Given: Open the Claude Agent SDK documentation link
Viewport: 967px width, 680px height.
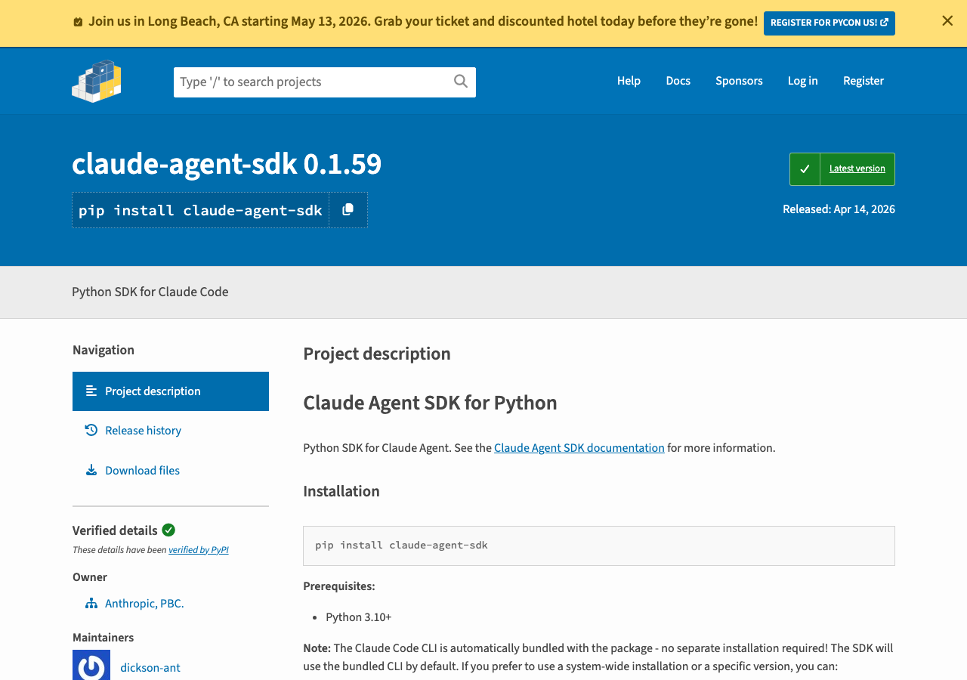Looking at the screenshot, I should click(x=579, y=448).
